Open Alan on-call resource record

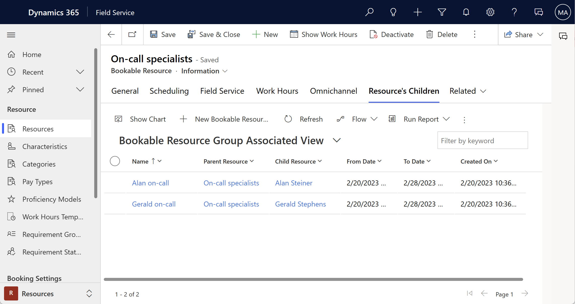coord(150,182)
